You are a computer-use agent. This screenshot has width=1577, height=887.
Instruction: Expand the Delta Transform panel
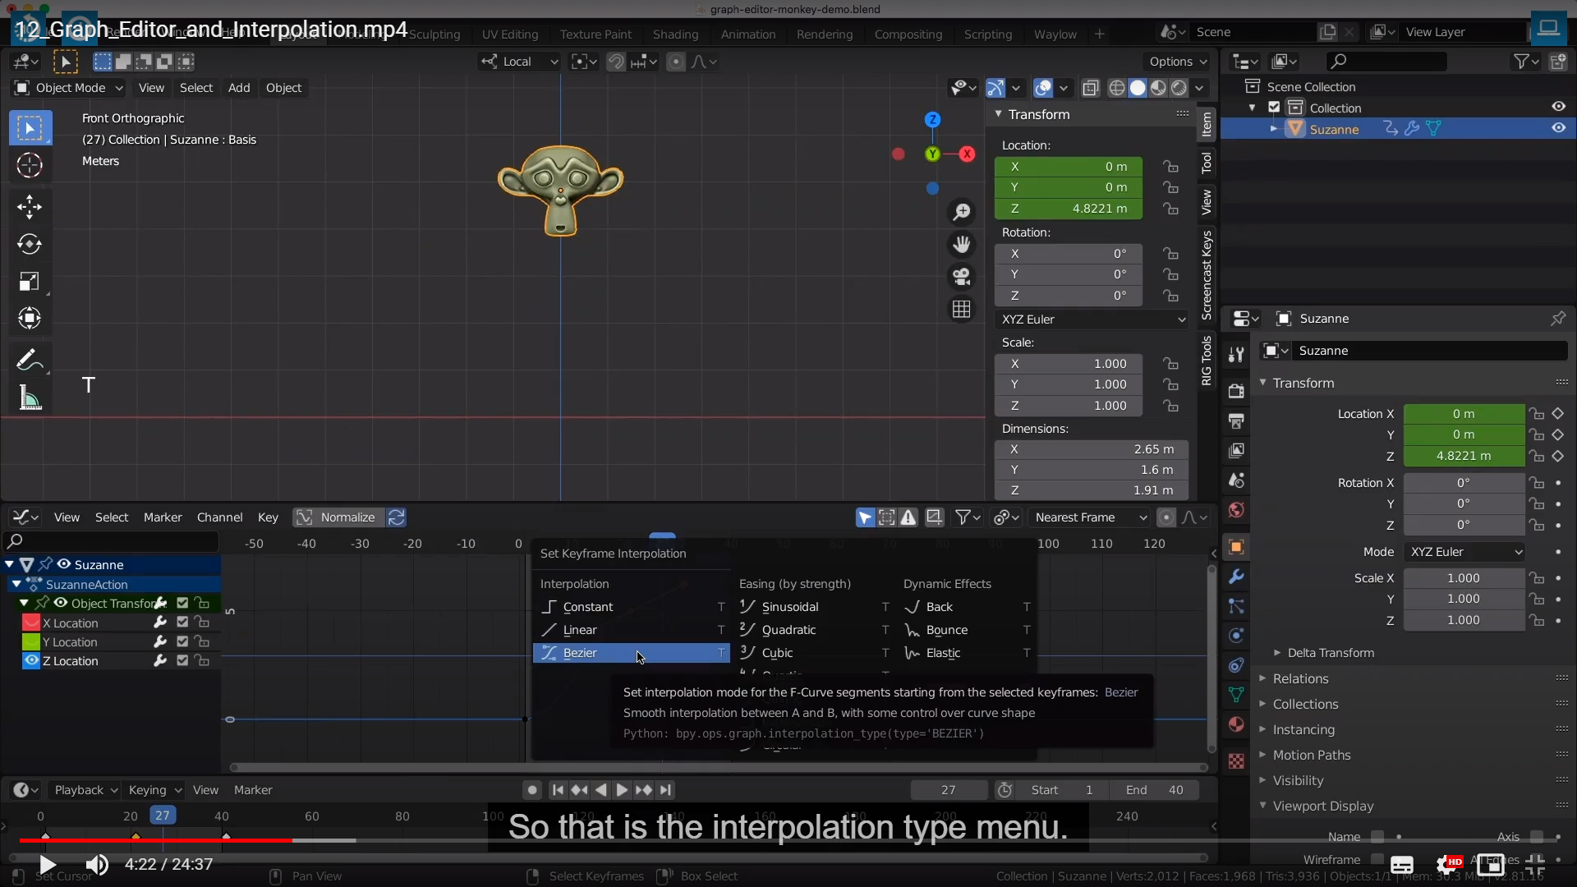coord(1331,653)
